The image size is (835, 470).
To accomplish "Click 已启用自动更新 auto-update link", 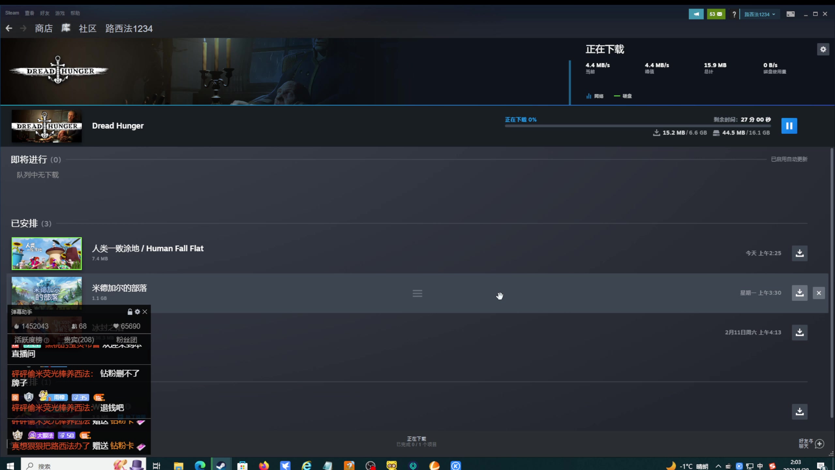I will point(789,159).
